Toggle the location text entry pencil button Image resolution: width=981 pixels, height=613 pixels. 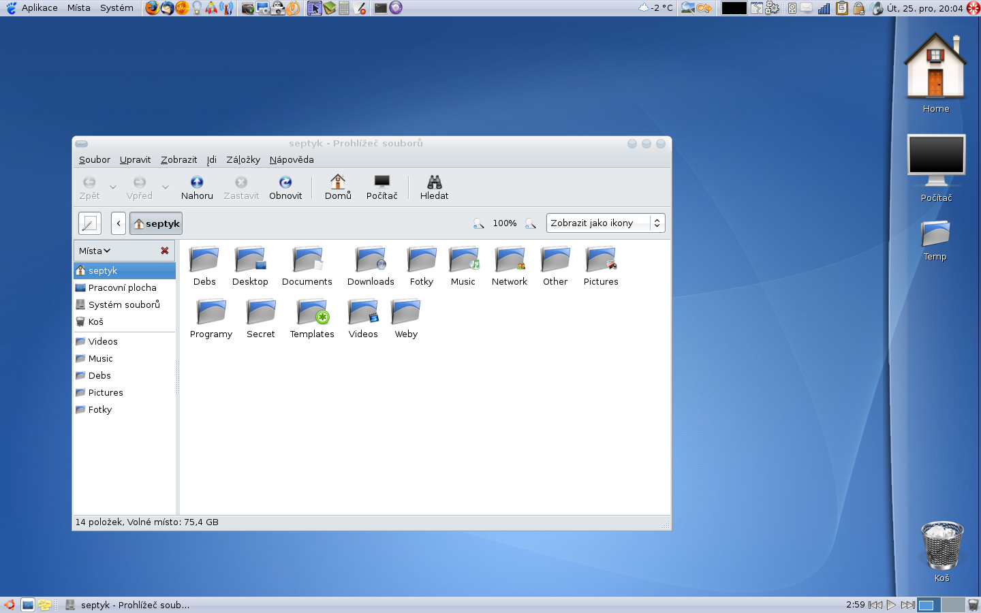click(90, 223)
